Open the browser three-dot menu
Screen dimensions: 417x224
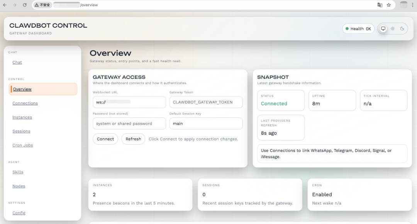pyautogui.click(x=413, y=5)
